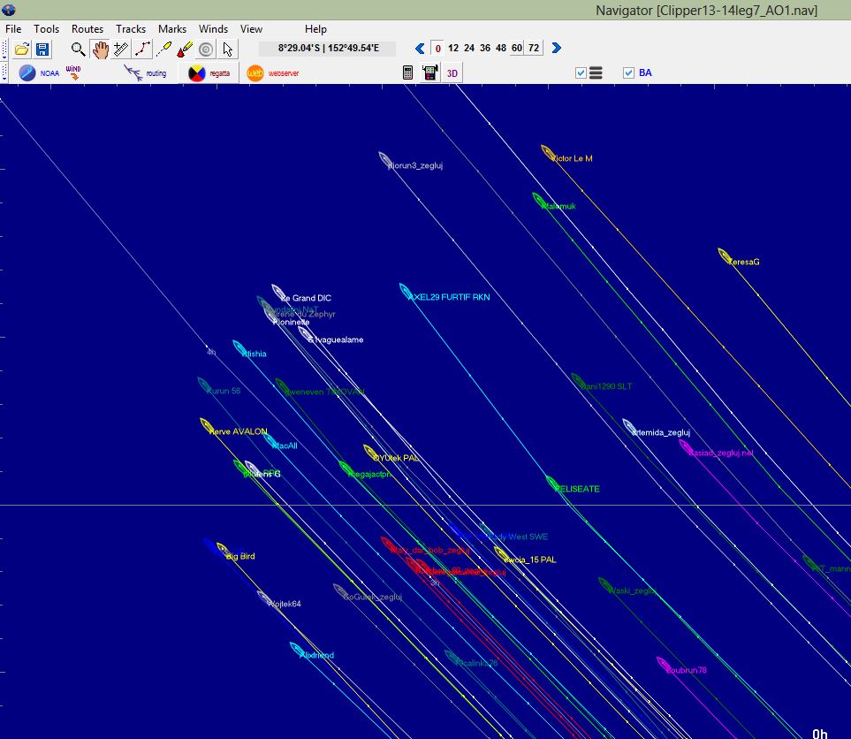The width and height of the screenshot is (851, 739).
Task: Select the hand pan tool
Action: (x=100, y=50)
